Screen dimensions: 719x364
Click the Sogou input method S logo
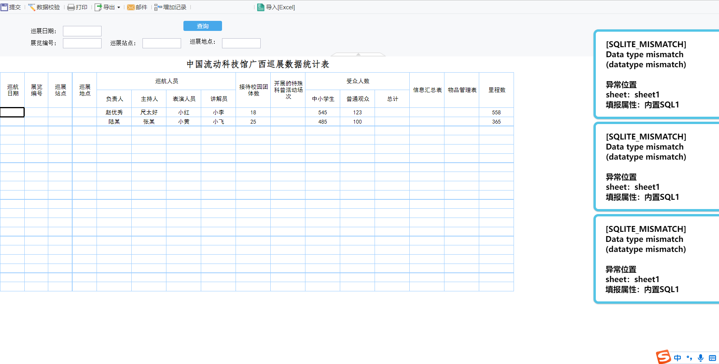point(663,357)
